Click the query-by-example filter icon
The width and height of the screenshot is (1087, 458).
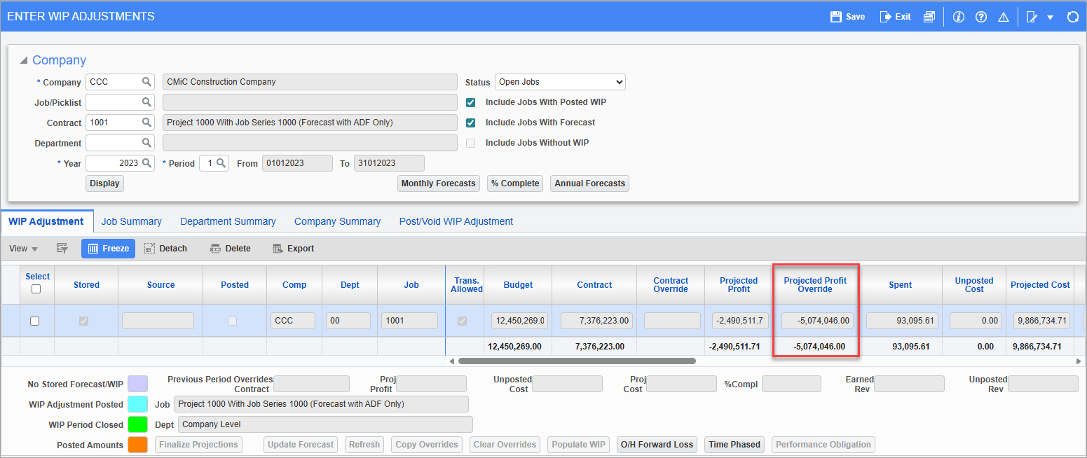click(x=62, y=248)
